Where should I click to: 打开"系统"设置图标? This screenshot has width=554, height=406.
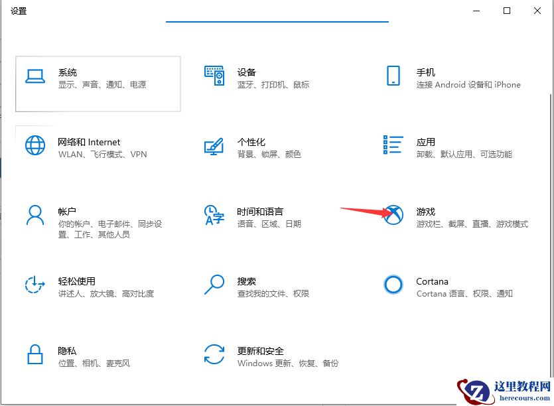[35, 77]
